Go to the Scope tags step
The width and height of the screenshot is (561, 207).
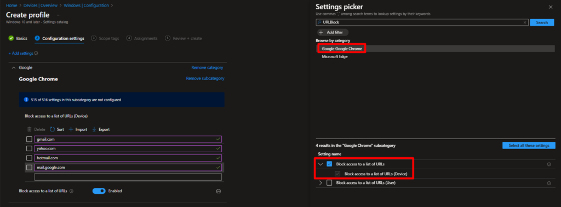coord(105,38)
